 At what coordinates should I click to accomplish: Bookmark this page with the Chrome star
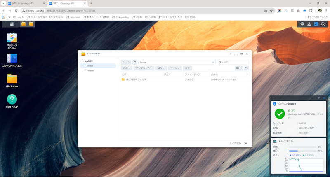271,11
